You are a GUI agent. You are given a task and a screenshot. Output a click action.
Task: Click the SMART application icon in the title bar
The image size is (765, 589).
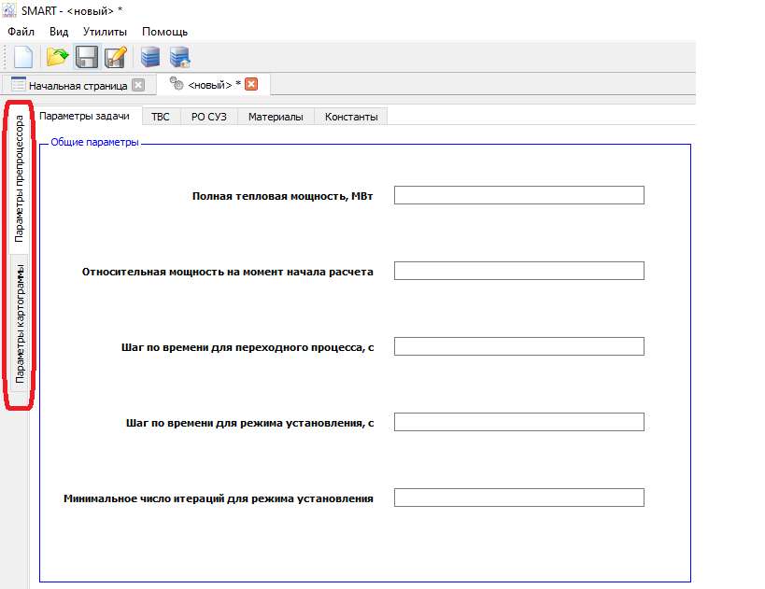[9, 10]
